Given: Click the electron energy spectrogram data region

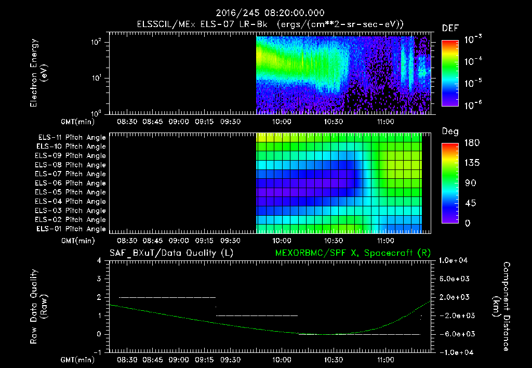Looking at the screenshot, I should pos(343,75).
